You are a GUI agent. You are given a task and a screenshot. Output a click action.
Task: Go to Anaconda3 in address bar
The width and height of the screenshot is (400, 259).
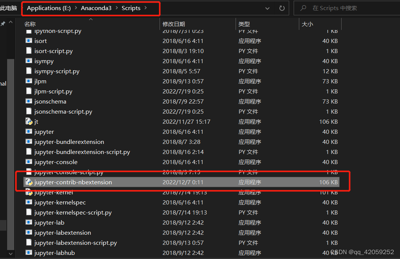(x=96, y=8)
